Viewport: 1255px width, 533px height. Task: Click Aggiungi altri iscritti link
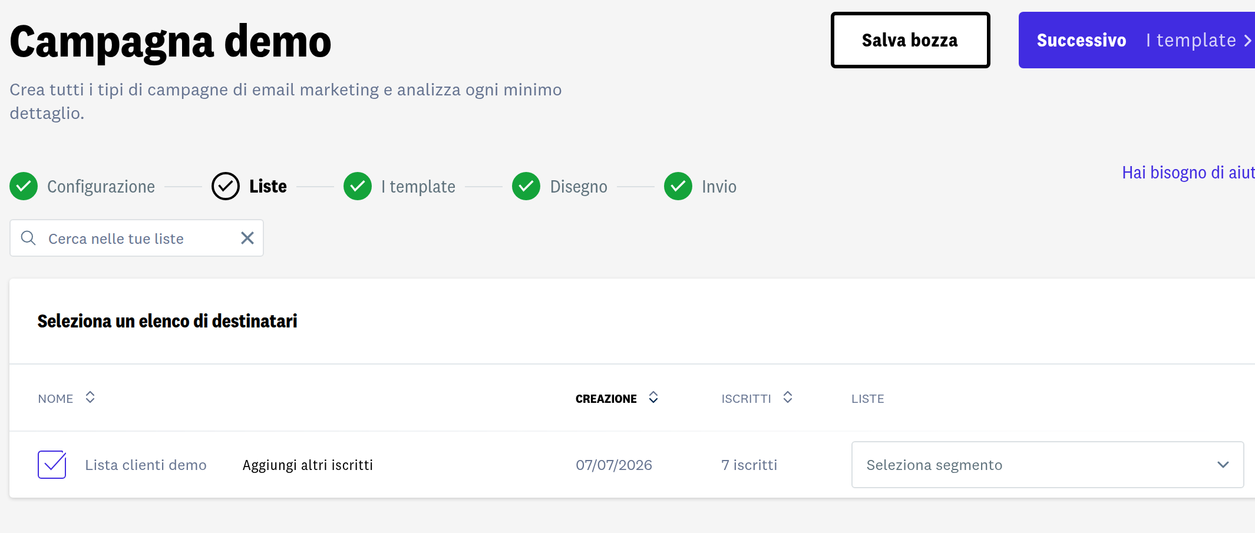[308, 465]
